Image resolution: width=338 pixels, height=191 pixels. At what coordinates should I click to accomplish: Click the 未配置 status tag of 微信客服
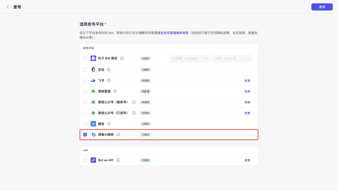coord(146,91)
